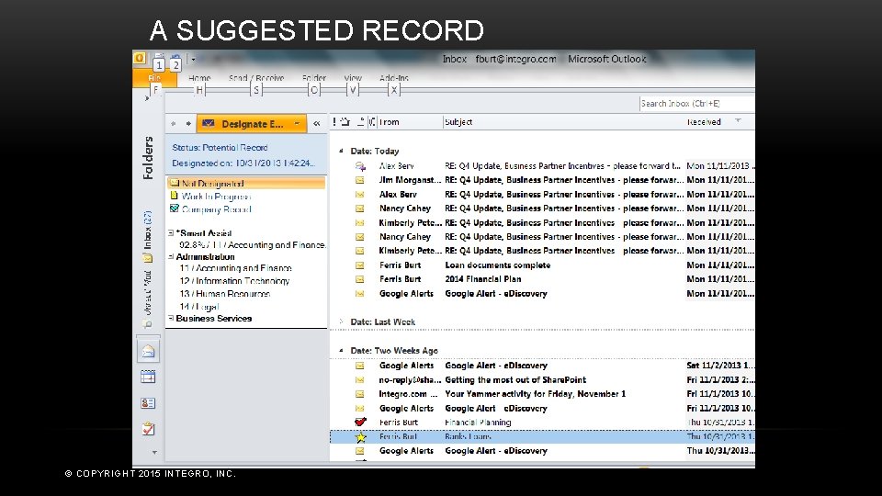The height and width of the screenshot is (496, 882).
Task: Open the File tab
Action: pos(154,78)
